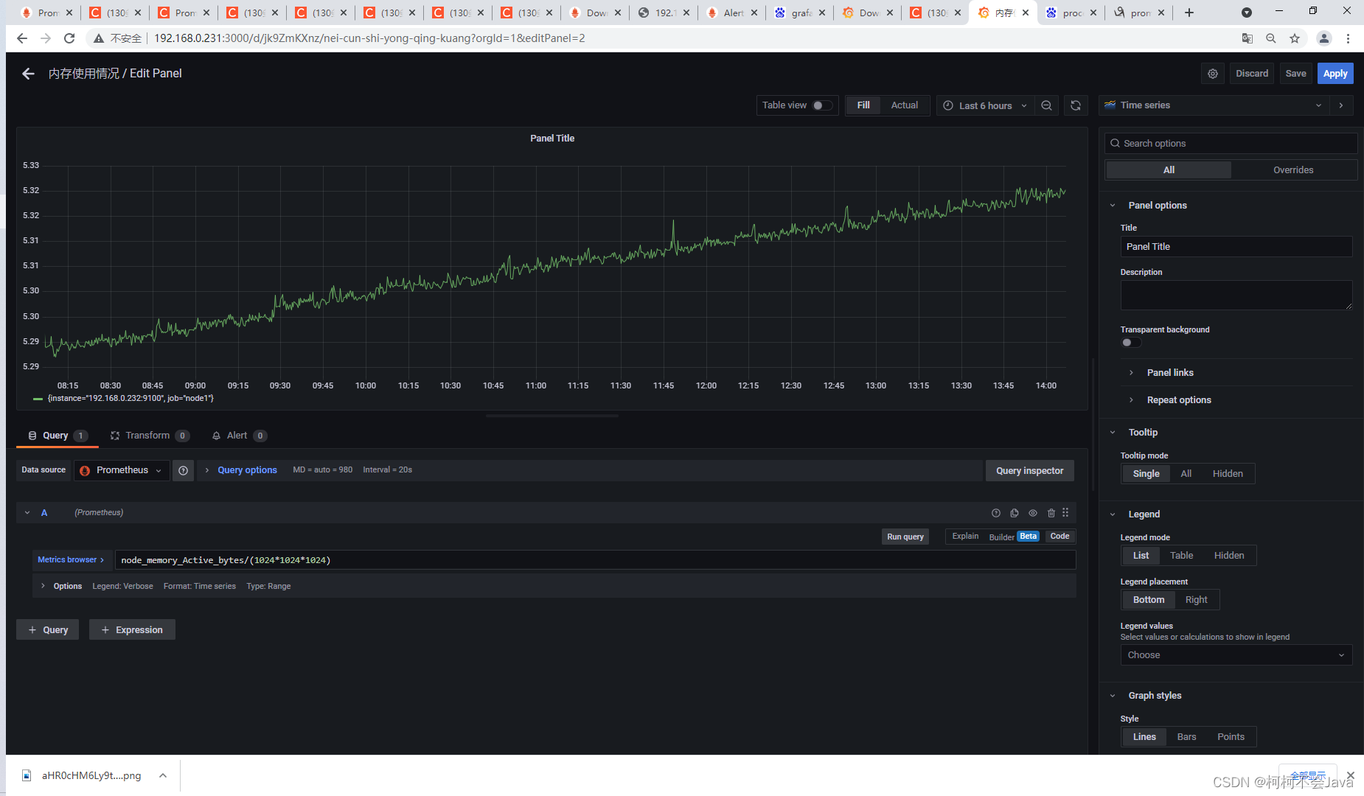Choose Bars graph style
Image resolution: width=1364 pixels, height=796 pixels.
(x=1186, y=737)
